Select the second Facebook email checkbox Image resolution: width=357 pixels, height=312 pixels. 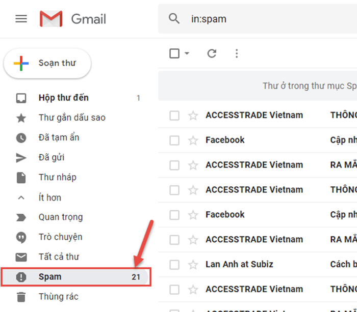point(174,215)
